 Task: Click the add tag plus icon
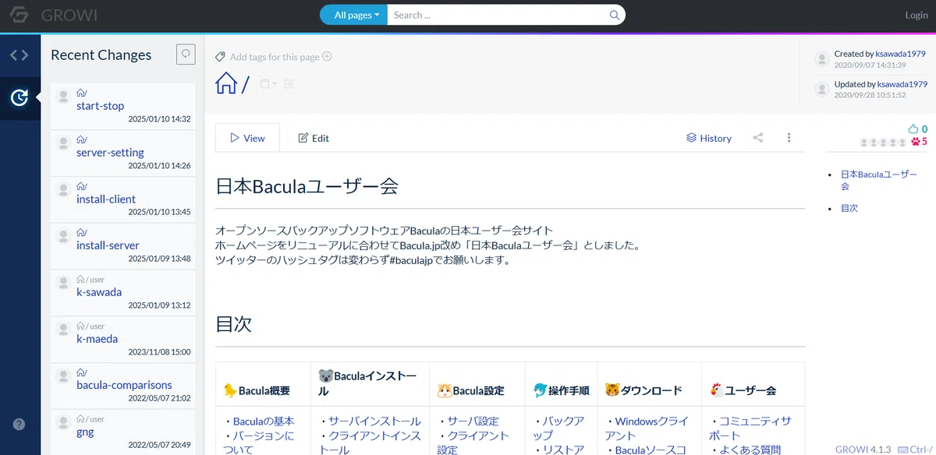(327, 56)
